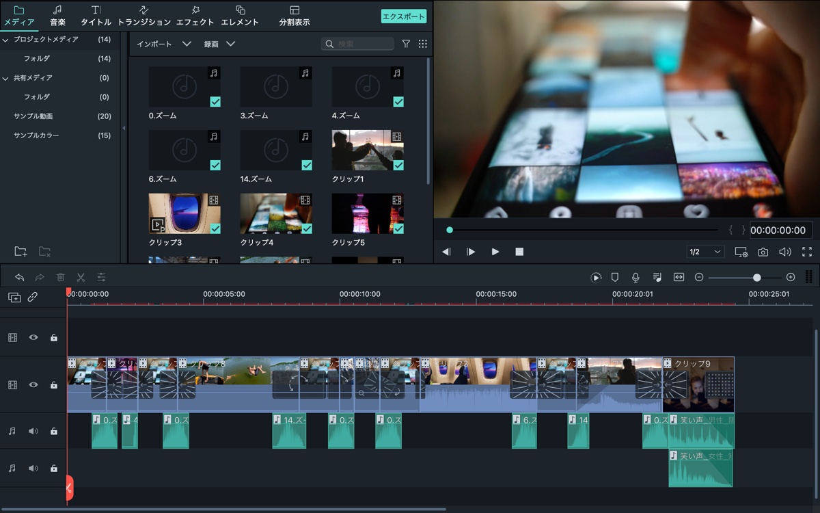Click the undo arrow in timeline toolbar
Viewport: 820px width, 513px height.
[20, 277]
